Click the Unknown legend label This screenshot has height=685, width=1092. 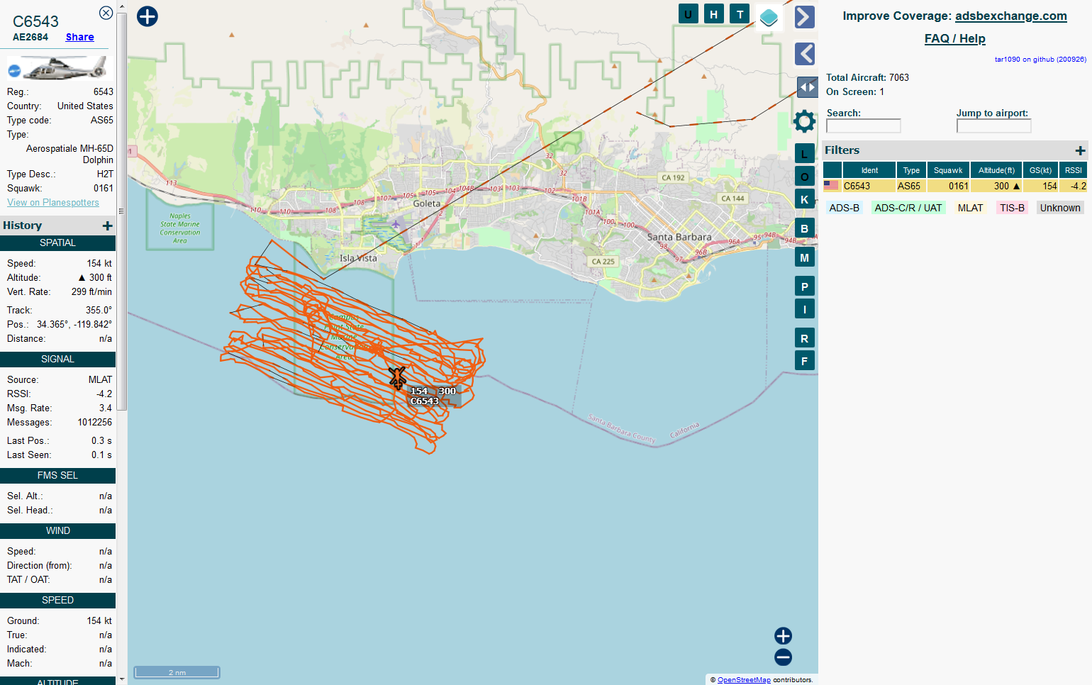tap(1060, 208)
